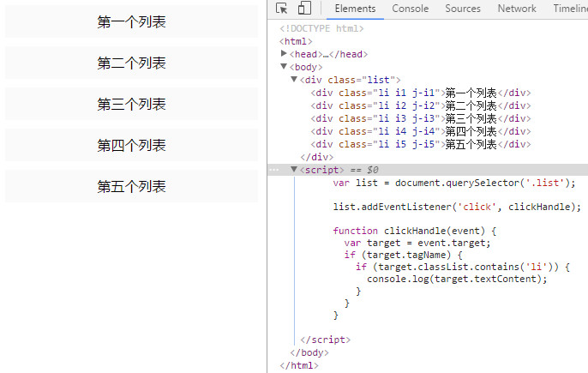Open the Timeline tab

pos(570,9)
